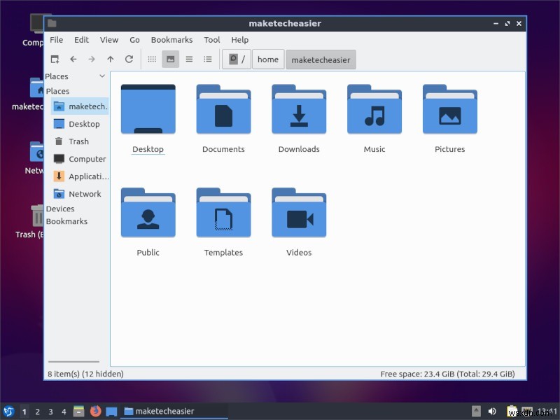Reload the current folder view
Viewport: 560px width, 420px height.
[129, 59]
